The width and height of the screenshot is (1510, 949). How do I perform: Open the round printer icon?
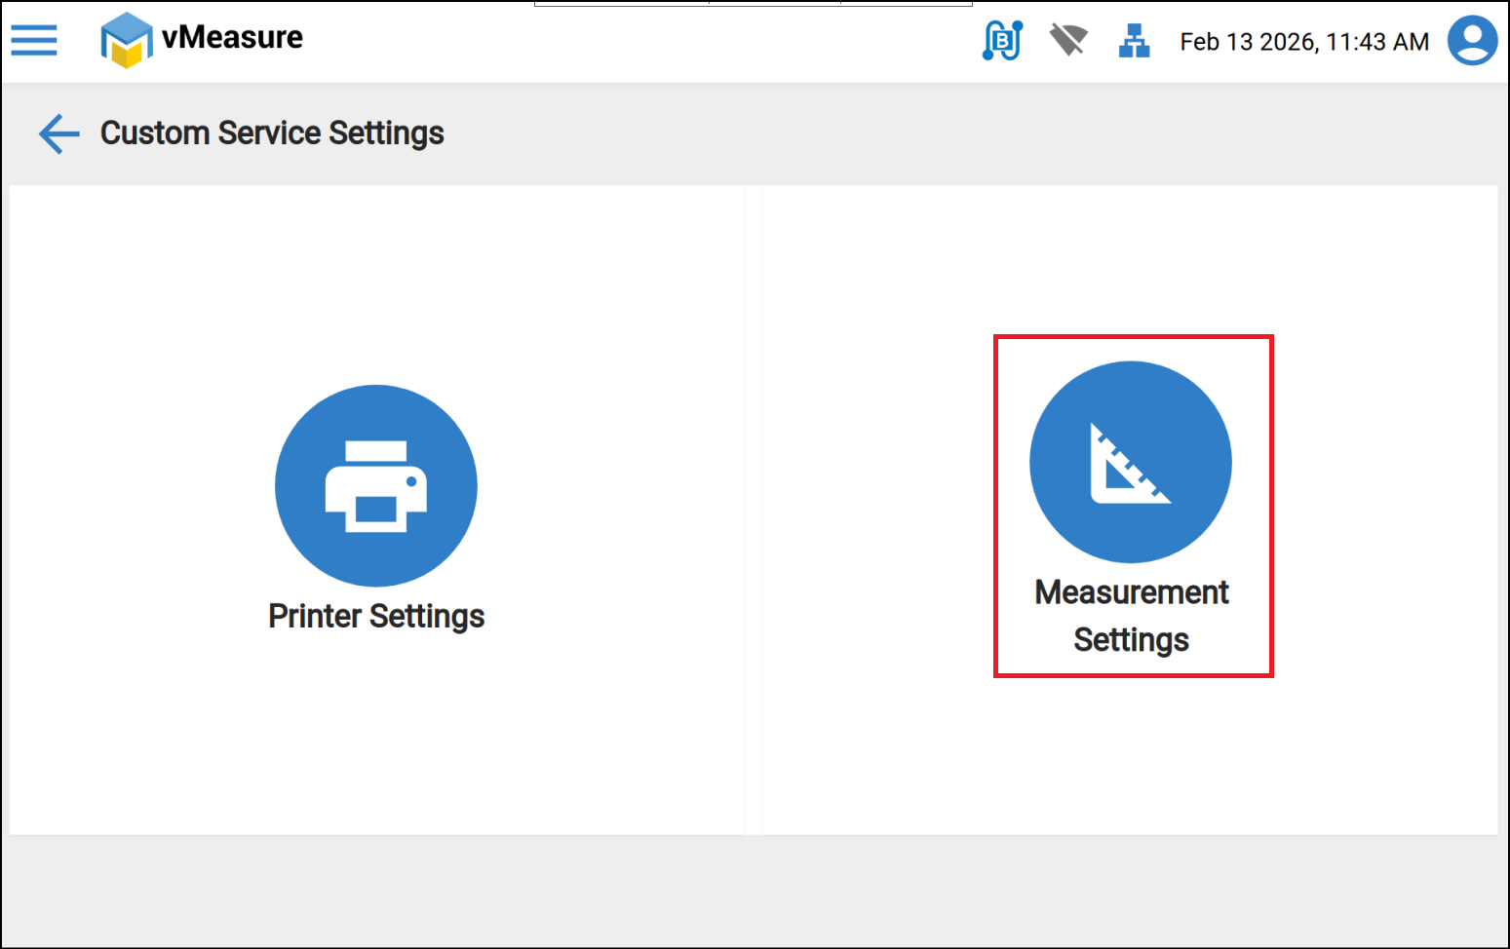click(376, 486)
